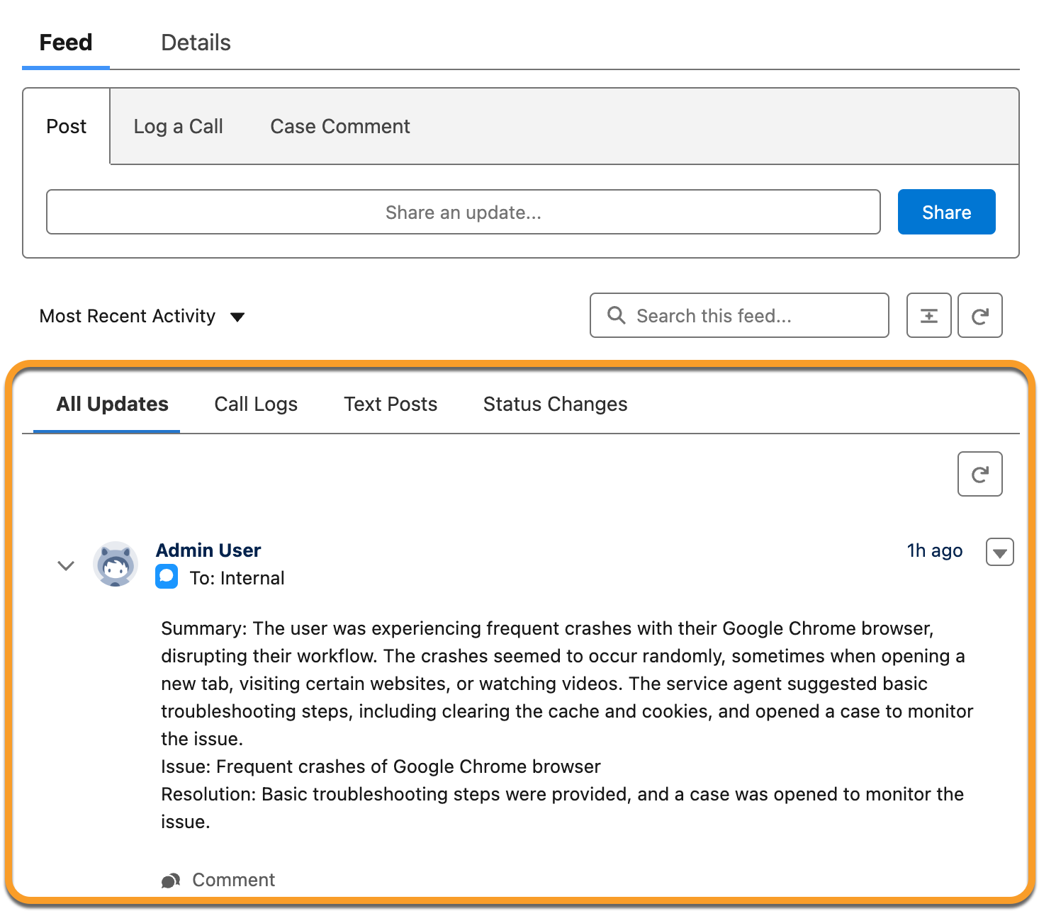Open the Call Logs feed filter

tap(256, 404)
